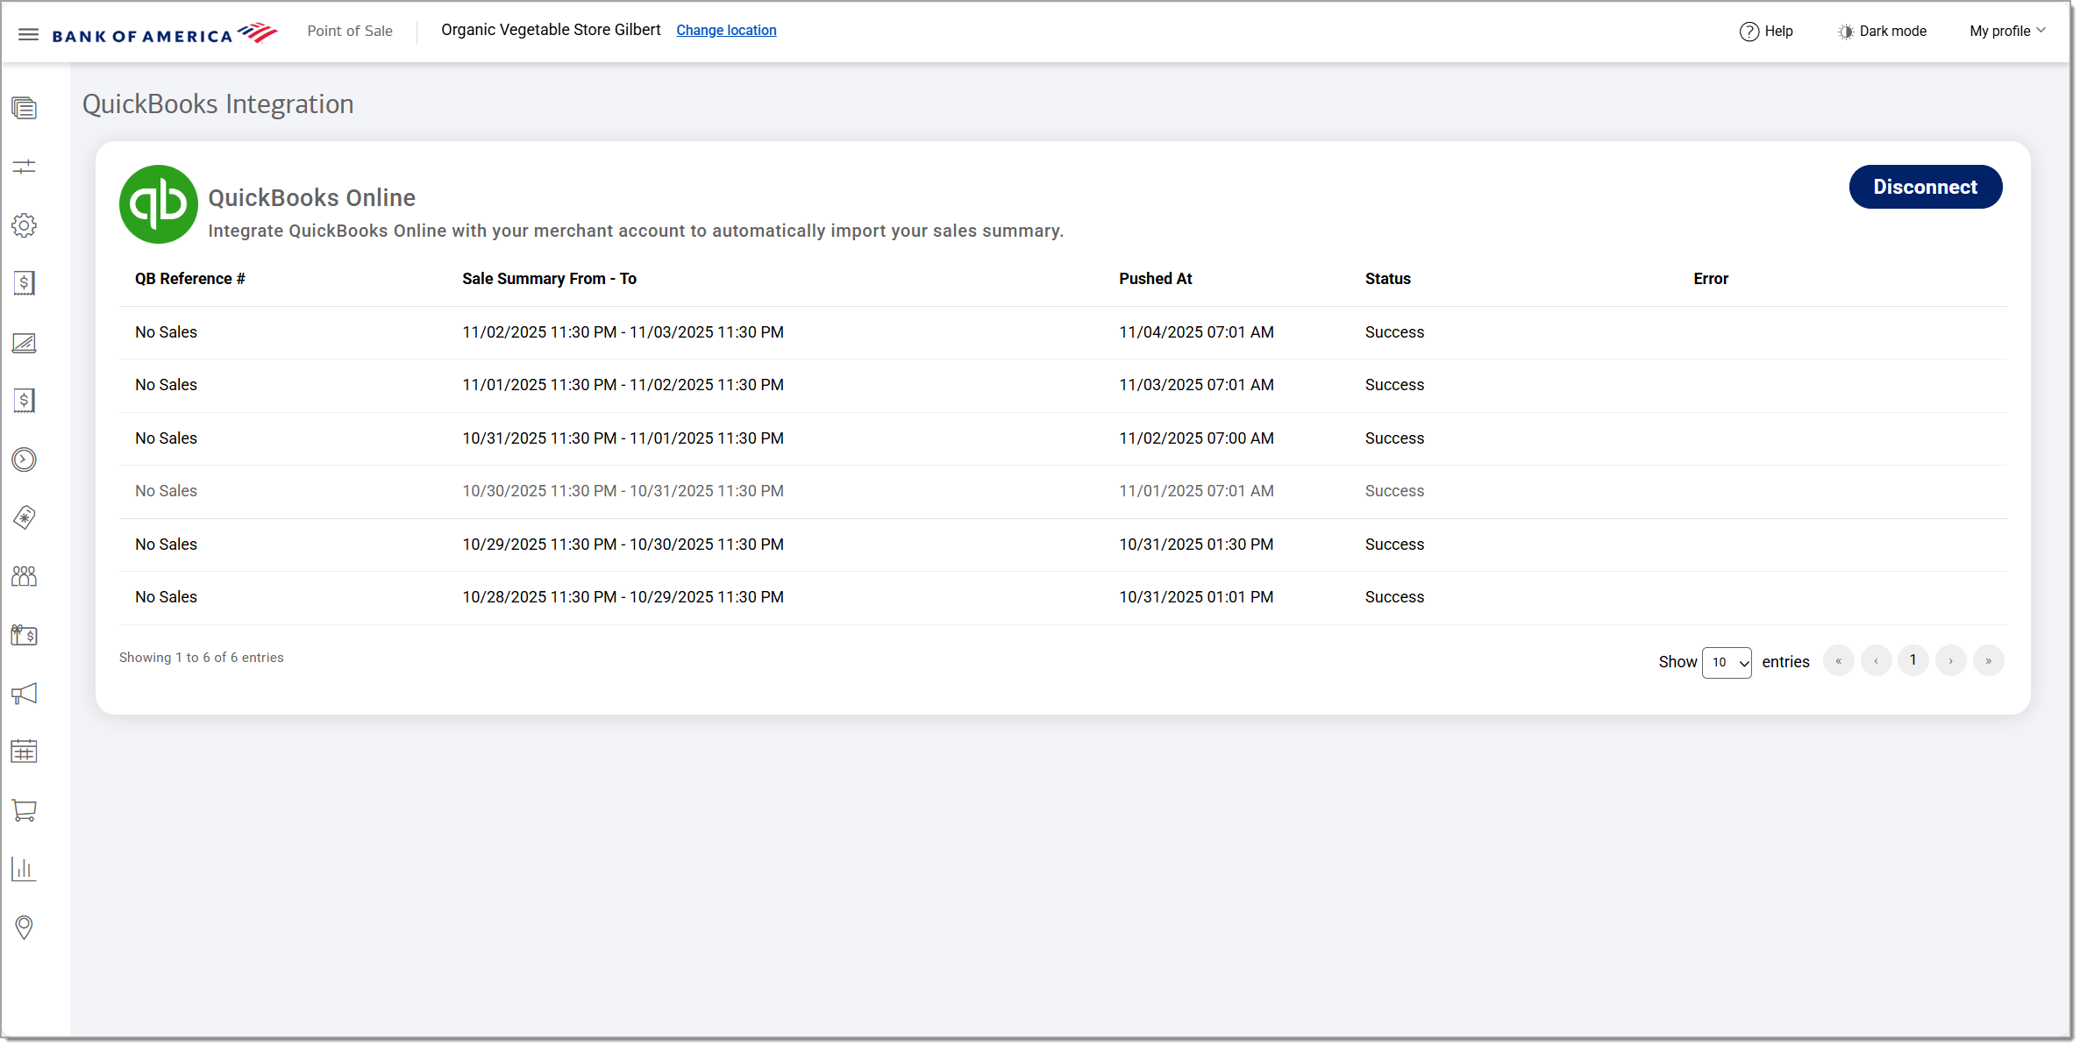Select the settings gear icon
Image resolution: width=2080 pixels, height=1047 pixels.
tap(25, 225)
